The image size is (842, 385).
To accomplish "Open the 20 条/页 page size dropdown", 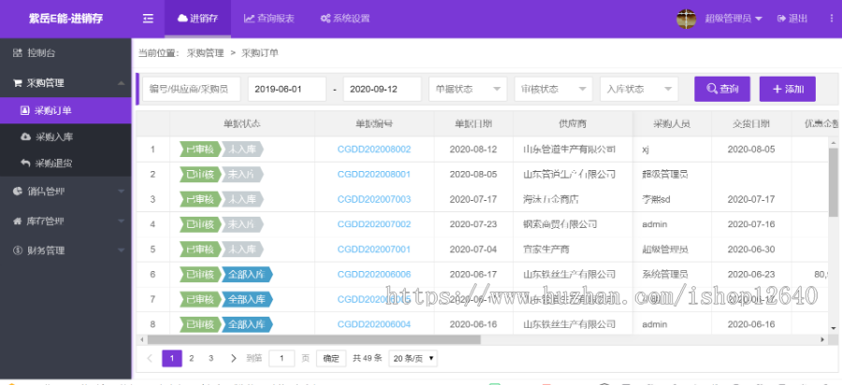I will tap(413, 358).
